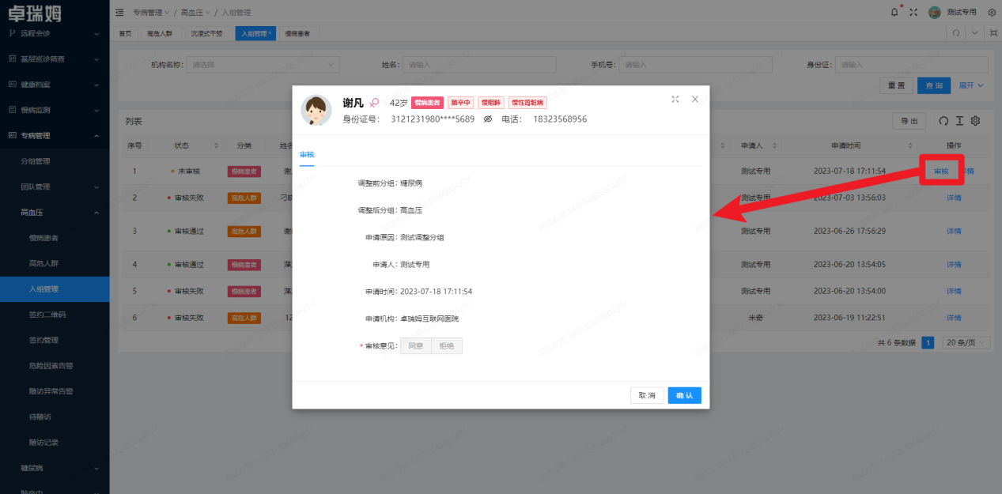Close the 入组管理 tab with its x
The image size is (1002, 494).
[x=270, y=33]
